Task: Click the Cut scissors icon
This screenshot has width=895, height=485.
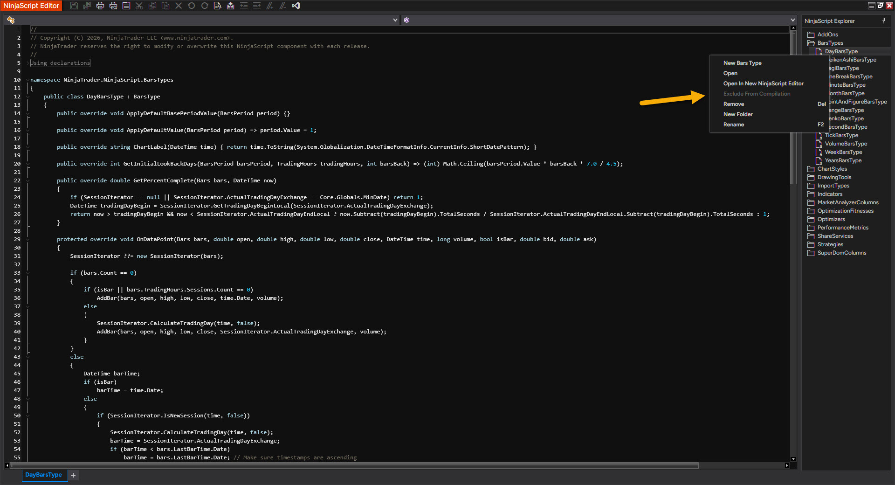Action: pyautogui.click(x=139, y=6)
